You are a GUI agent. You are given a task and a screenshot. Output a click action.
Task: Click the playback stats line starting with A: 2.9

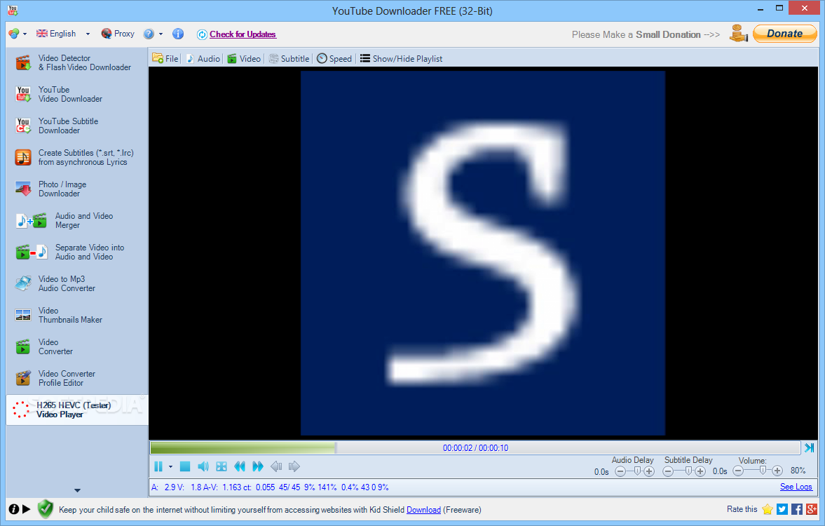(x=270, y=487)
